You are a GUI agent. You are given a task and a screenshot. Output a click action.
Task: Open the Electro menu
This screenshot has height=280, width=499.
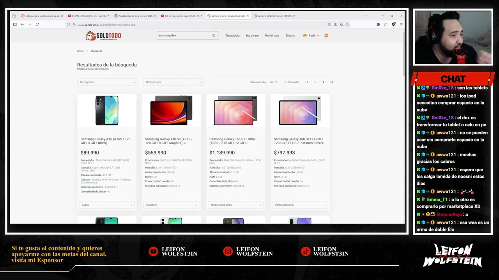tap(290, 35)
